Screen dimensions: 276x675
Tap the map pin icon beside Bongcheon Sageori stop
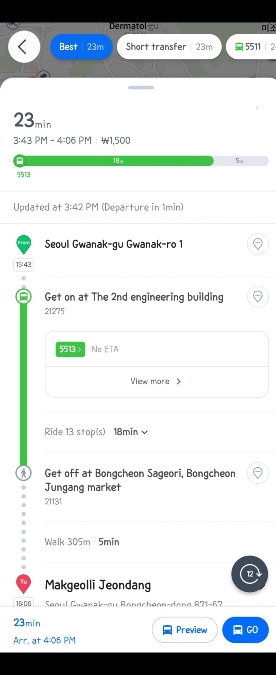point(257,473)
